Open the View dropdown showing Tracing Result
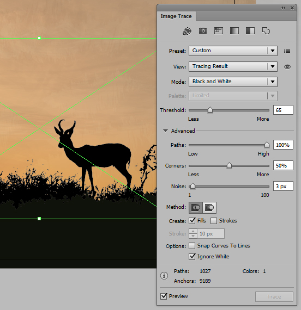 pyautogui.click(x=233, y=66)
